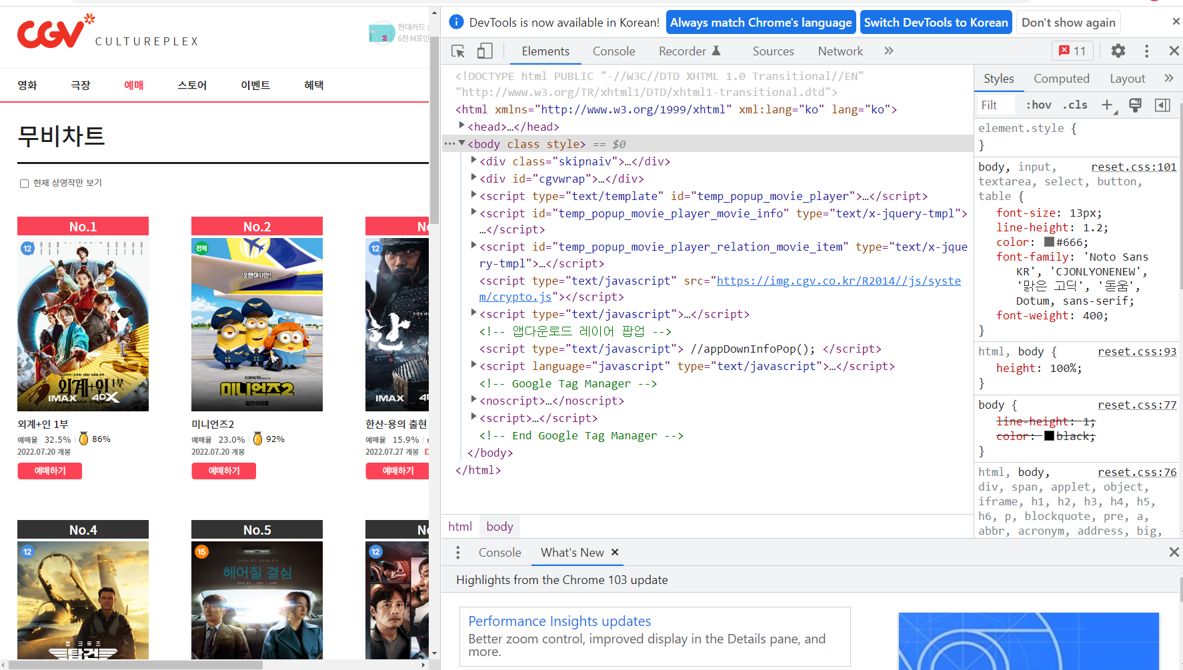
Task: Toggle element classes with .cls
Action: coord(1075,105)
